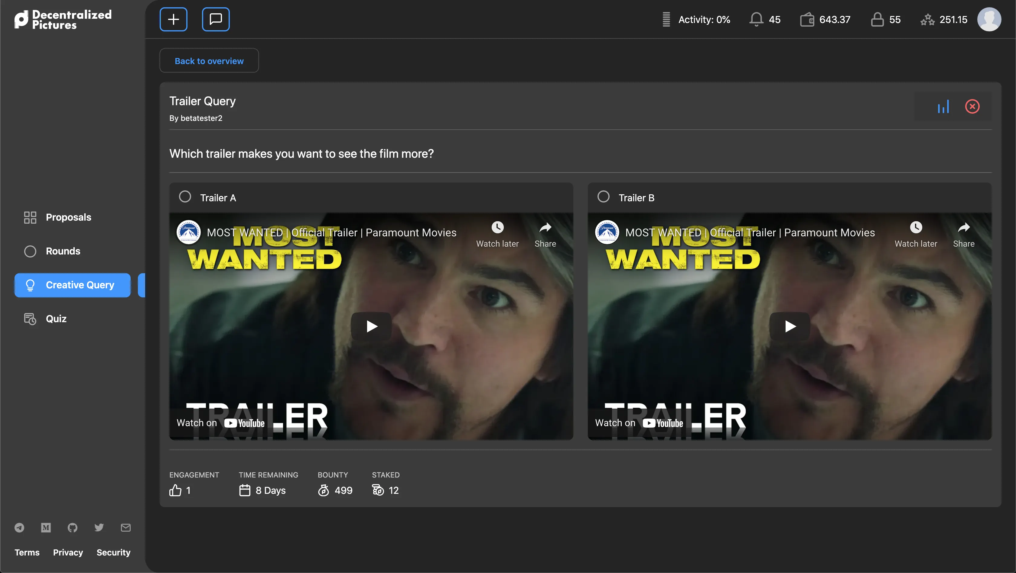The height and width of the screenshot is (573, 1016).
Task: Switch to the Proposals section
Action: tap(68, 217)
